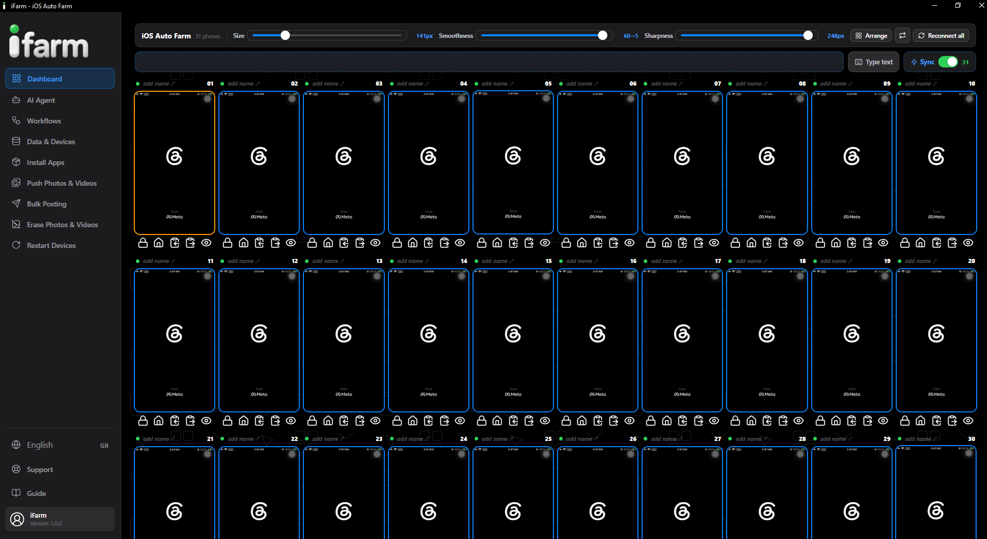Screen dimensions: 987x539
Task: Click the text input field beside Type text
Action: (x=489, y=62)
